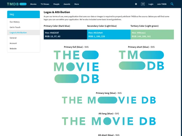Click the Primary short TMDB logo image
The height and width of the screenshot is (136, 182).
(x=141, y=60)
